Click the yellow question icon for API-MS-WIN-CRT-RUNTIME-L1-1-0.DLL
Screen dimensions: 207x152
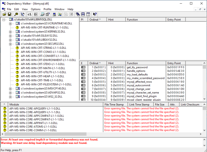click(17, 28)
